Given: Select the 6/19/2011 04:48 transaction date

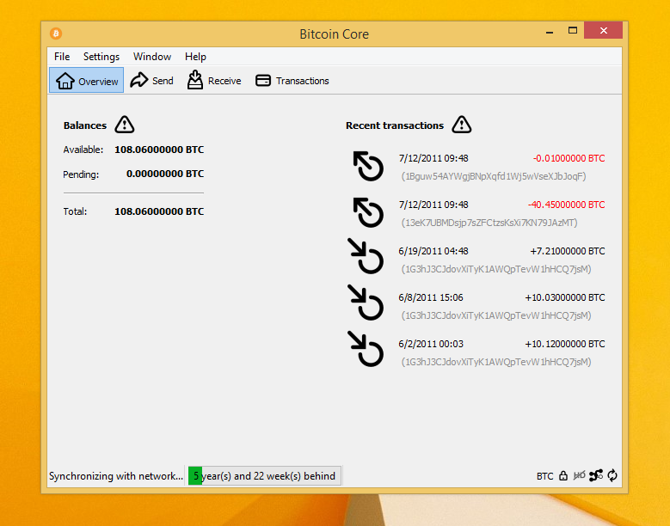Looking at the screenshot, I should pos(433,251).
